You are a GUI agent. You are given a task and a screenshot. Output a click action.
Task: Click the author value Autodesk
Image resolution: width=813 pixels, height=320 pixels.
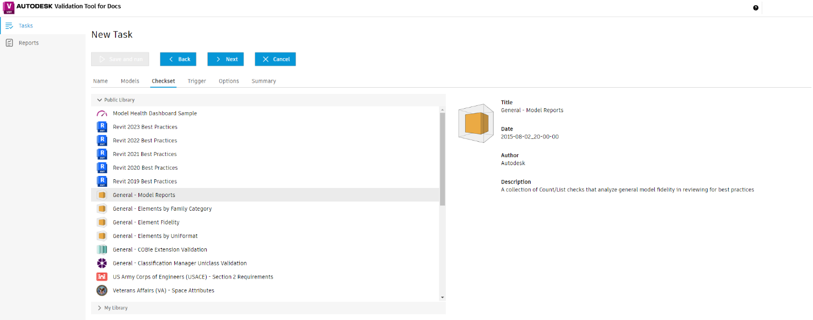[x=513, y=163]
